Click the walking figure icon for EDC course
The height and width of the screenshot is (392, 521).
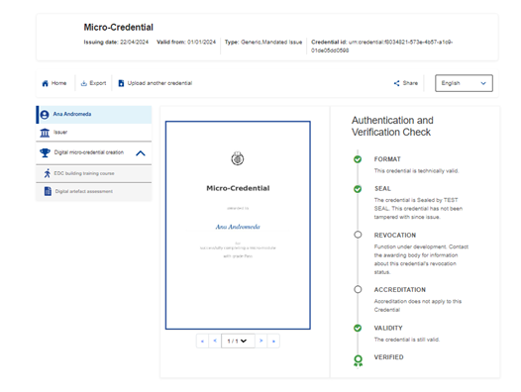48,173
